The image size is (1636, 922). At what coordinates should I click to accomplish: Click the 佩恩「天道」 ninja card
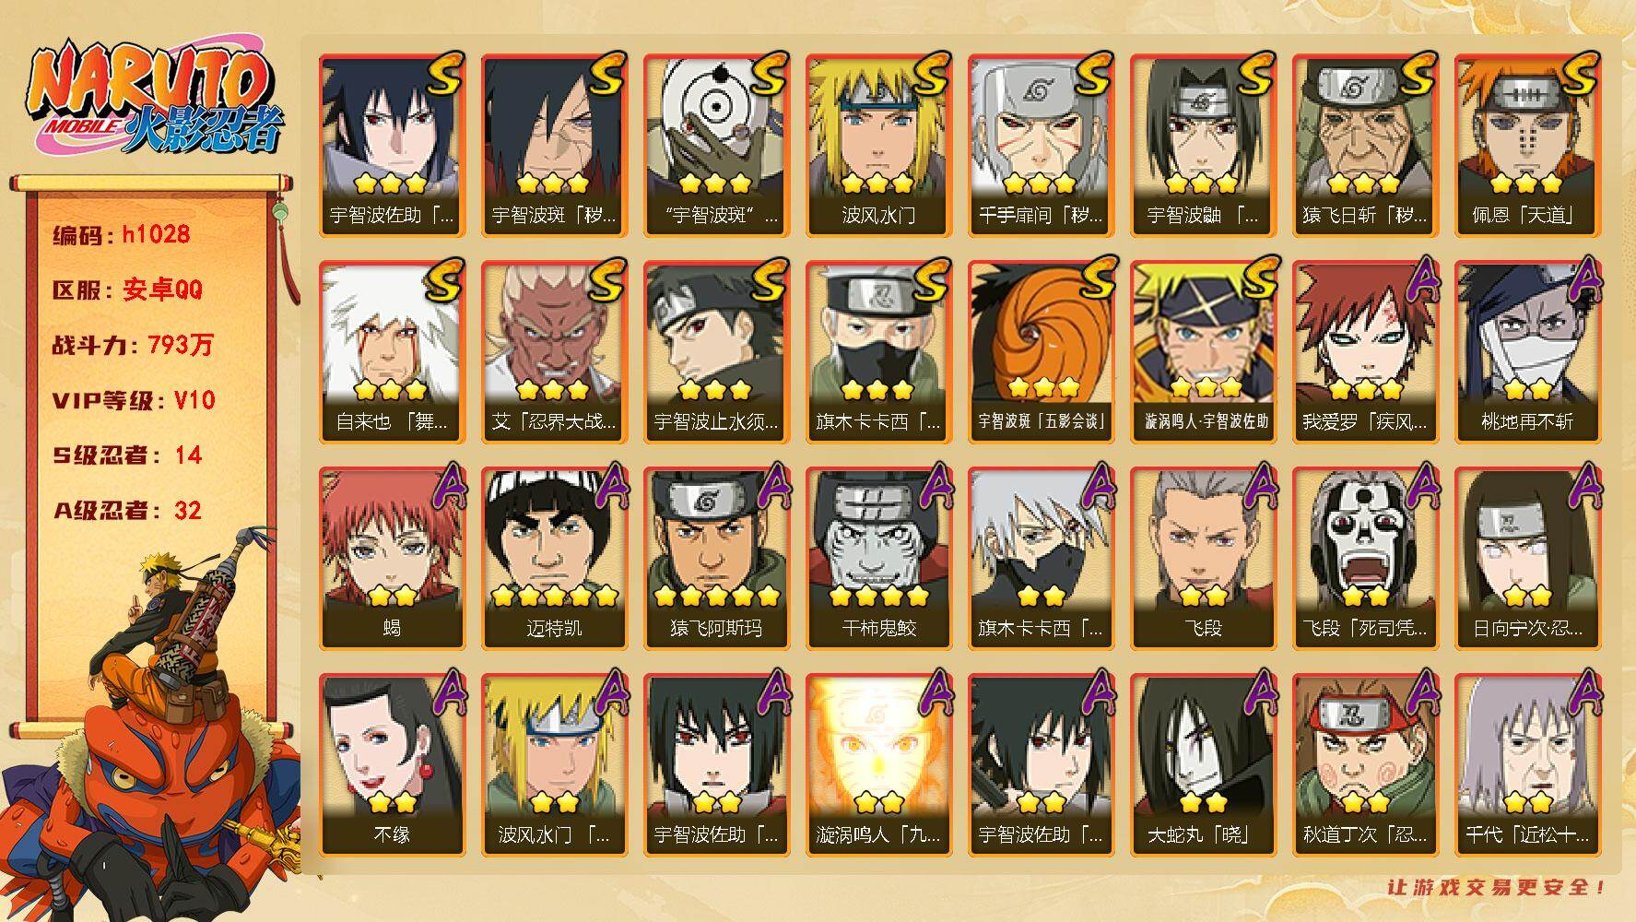[1527, 146]
